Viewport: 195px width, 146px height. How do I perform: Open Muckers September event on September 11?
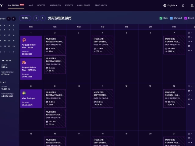tap(102, 99)
